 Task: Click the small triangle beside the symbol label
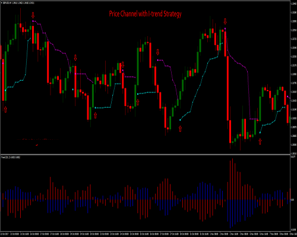coord(2,3)
